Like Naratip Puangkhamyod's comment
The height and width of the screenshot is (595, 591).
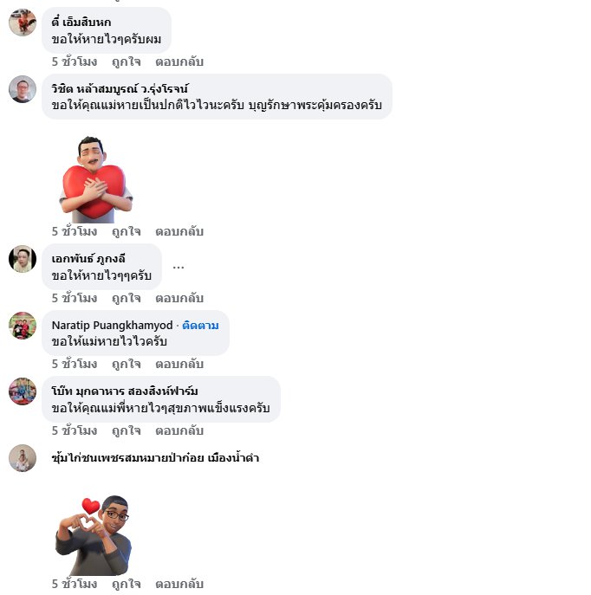126,364
